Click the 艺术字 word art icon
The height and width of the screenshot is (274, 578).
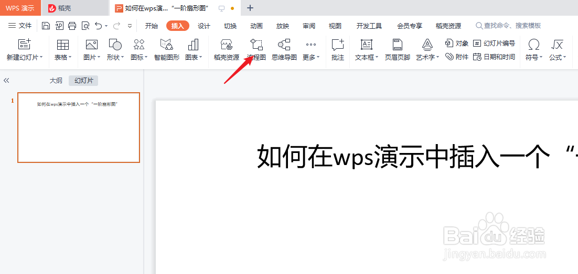[427, 45]
